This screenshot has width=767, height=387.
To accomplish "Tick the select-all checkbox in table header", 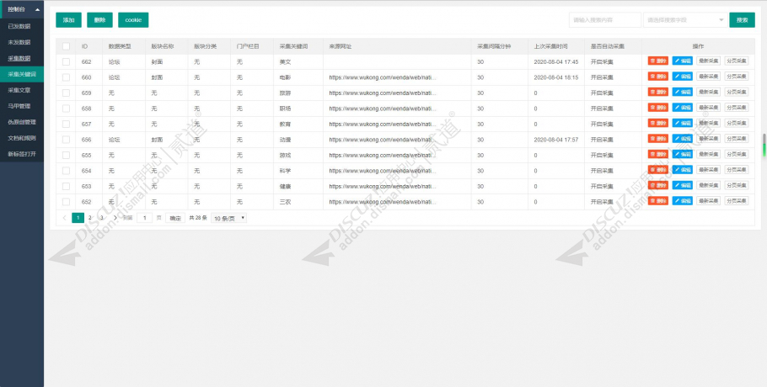I will (66, 46).
